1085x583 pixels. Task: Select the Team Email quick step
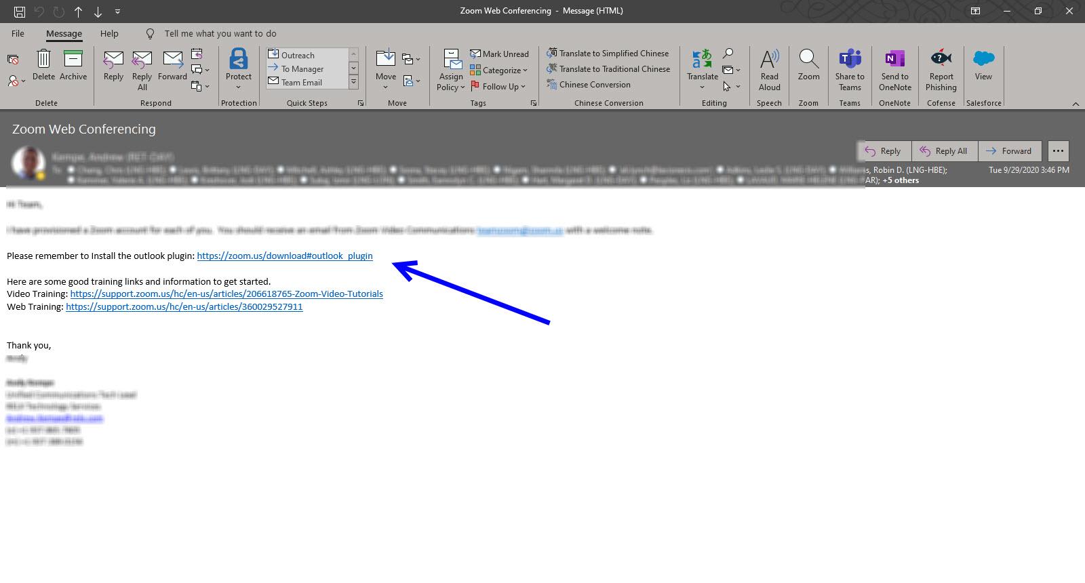(307, 82)
